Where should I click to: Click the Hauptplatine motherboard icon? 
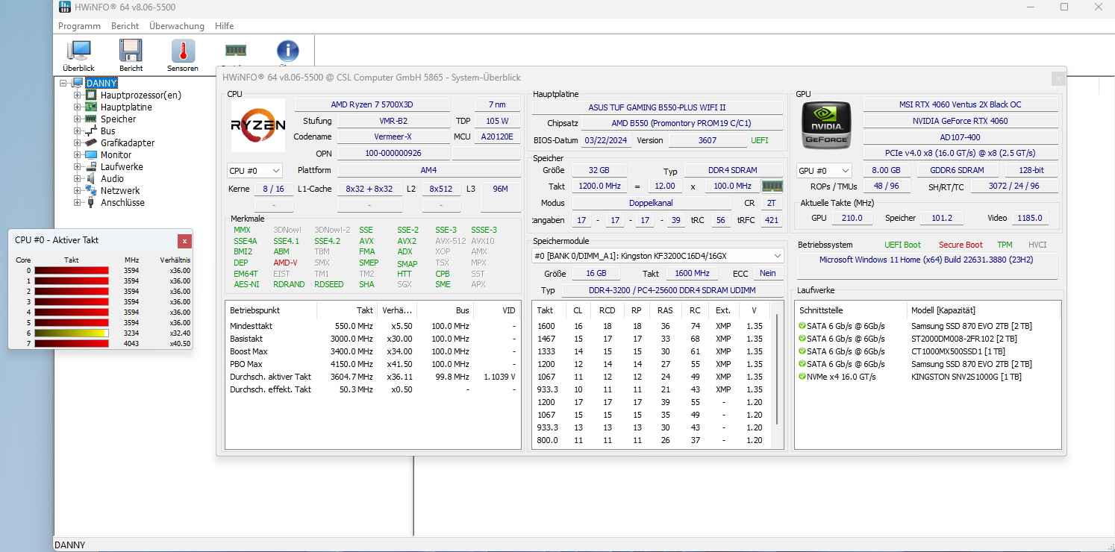click(x=91, y=107)
